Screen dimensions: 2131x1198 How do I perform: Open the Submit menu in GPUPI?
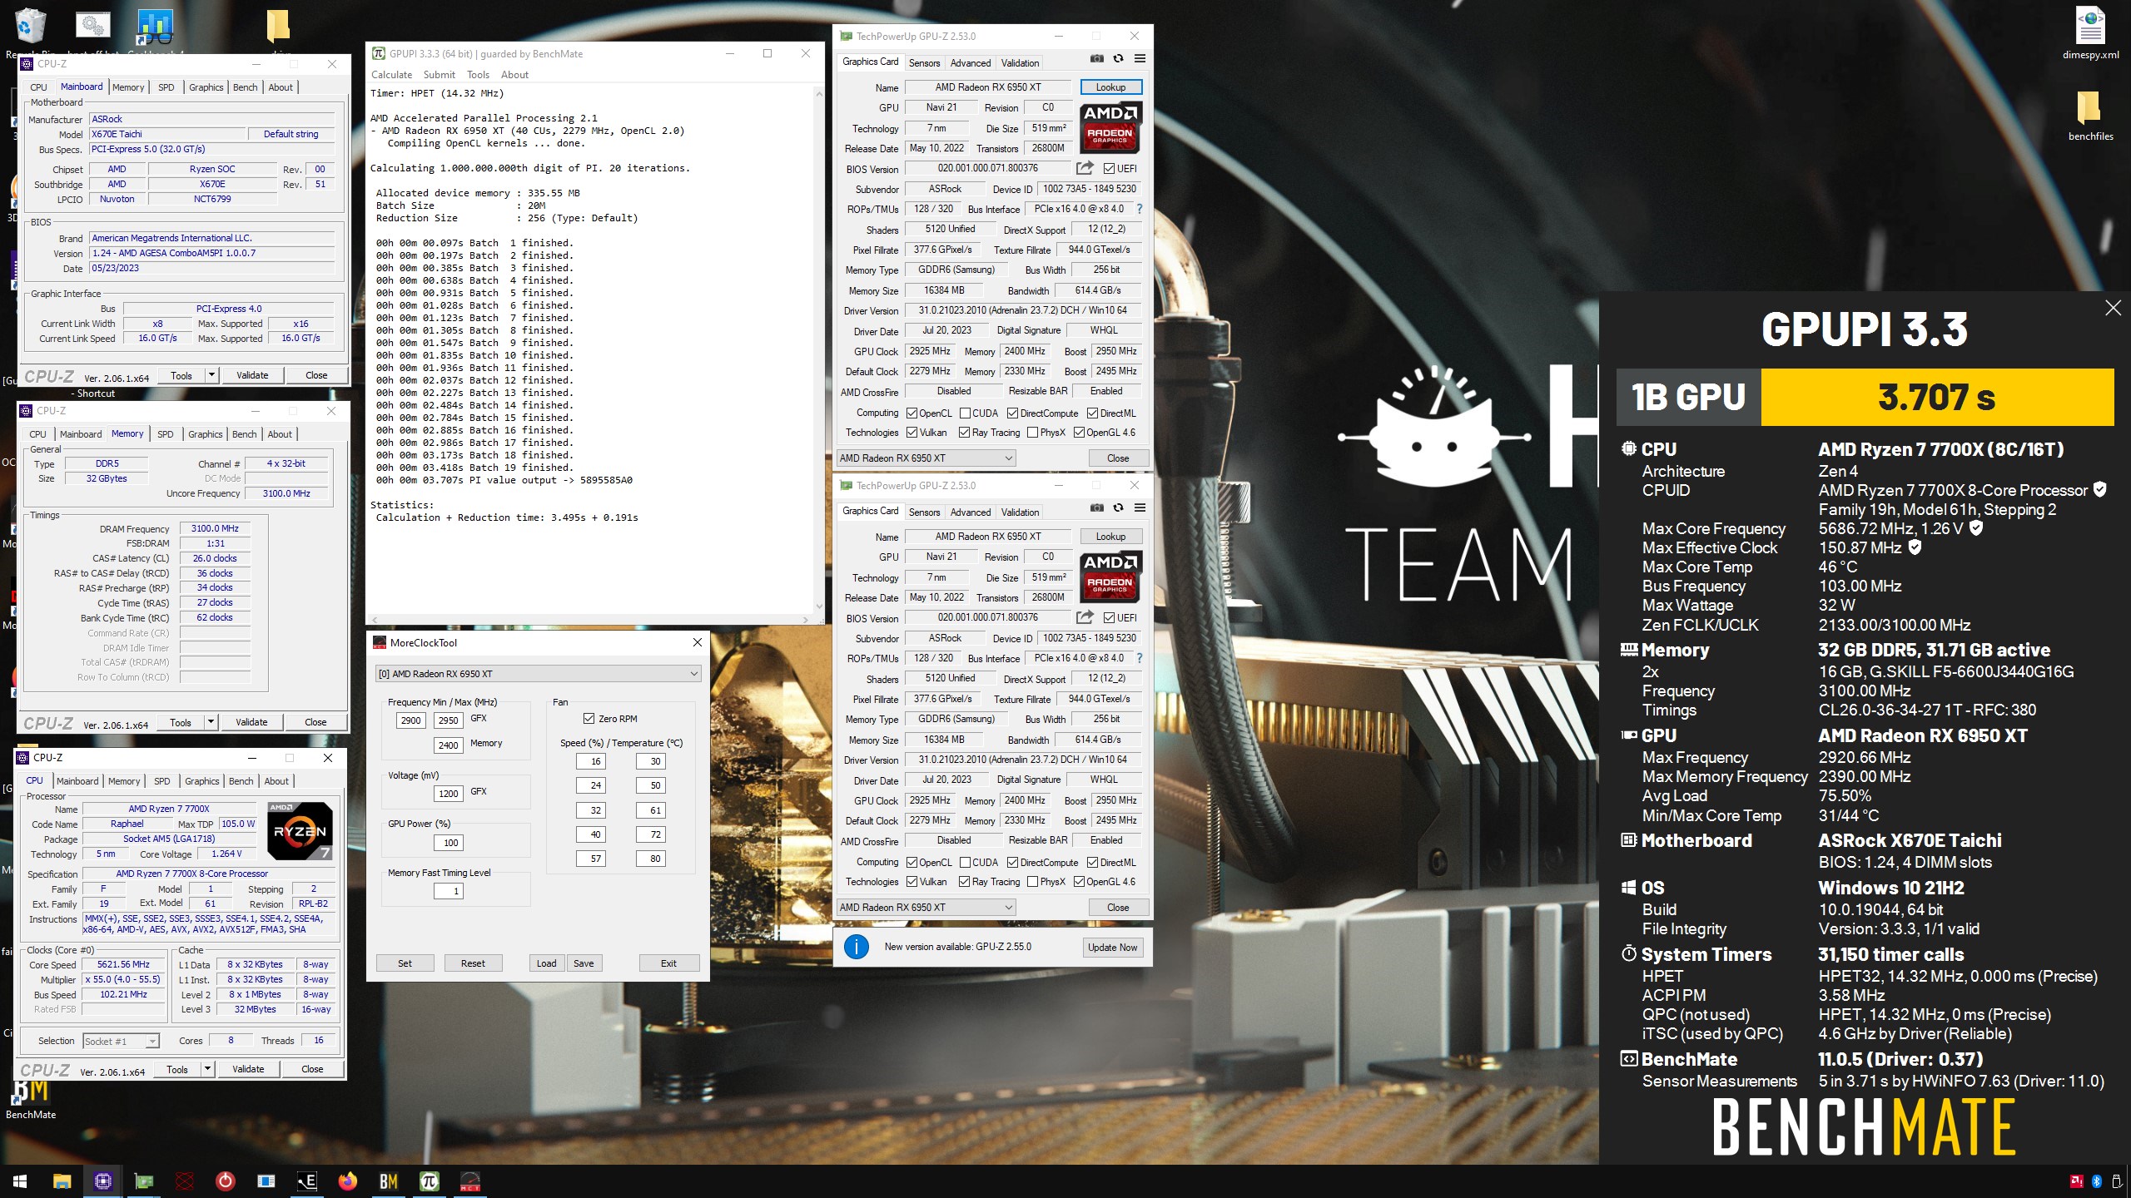pos(439,75)
